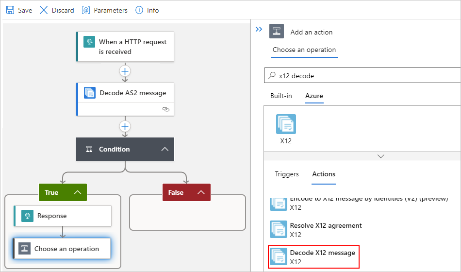461x272 pixels.
Task: Click the Info circle icon
Action: (139, 10)
